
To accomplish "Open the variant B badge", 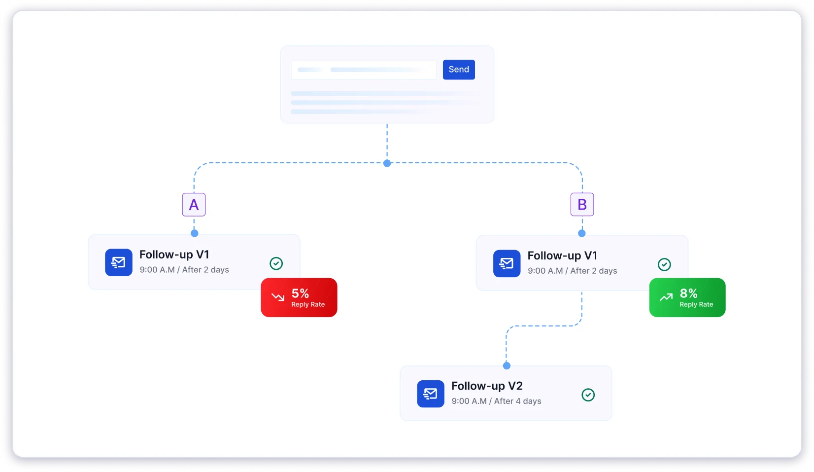I will pyautogui.click(x=582, y=204).
